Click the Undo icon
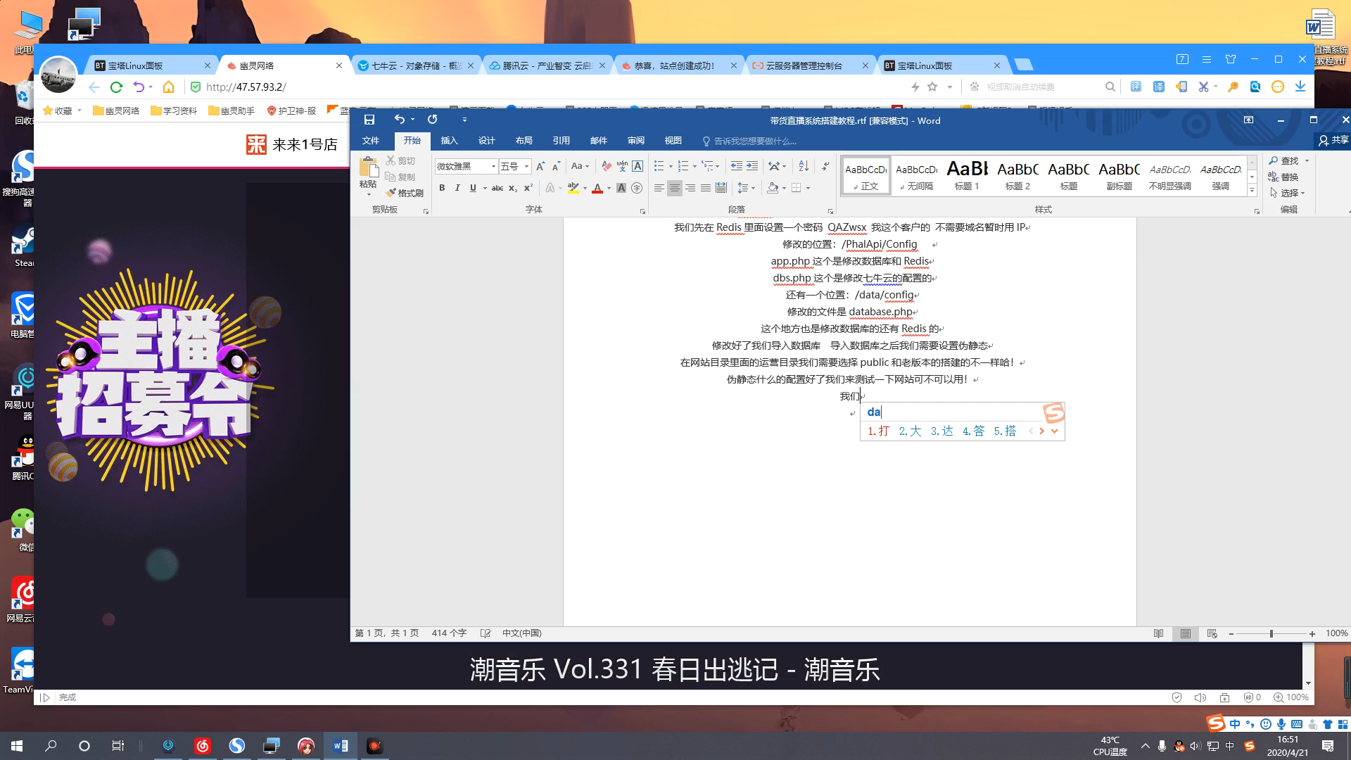The width and height of the screenshot is (1351, 760). (398, 120)
